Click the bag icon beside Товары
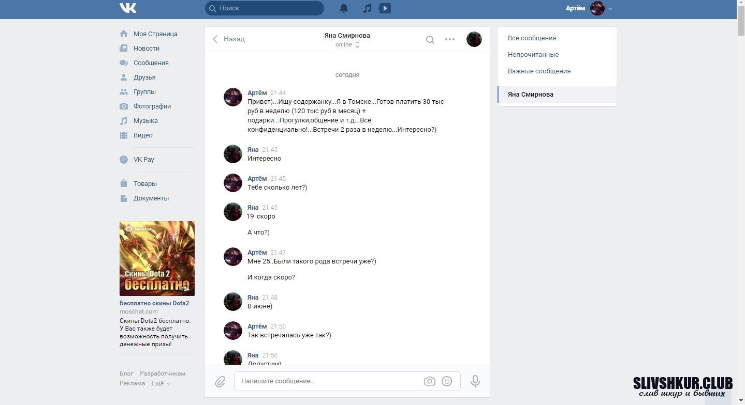 (x=124, y=184)
